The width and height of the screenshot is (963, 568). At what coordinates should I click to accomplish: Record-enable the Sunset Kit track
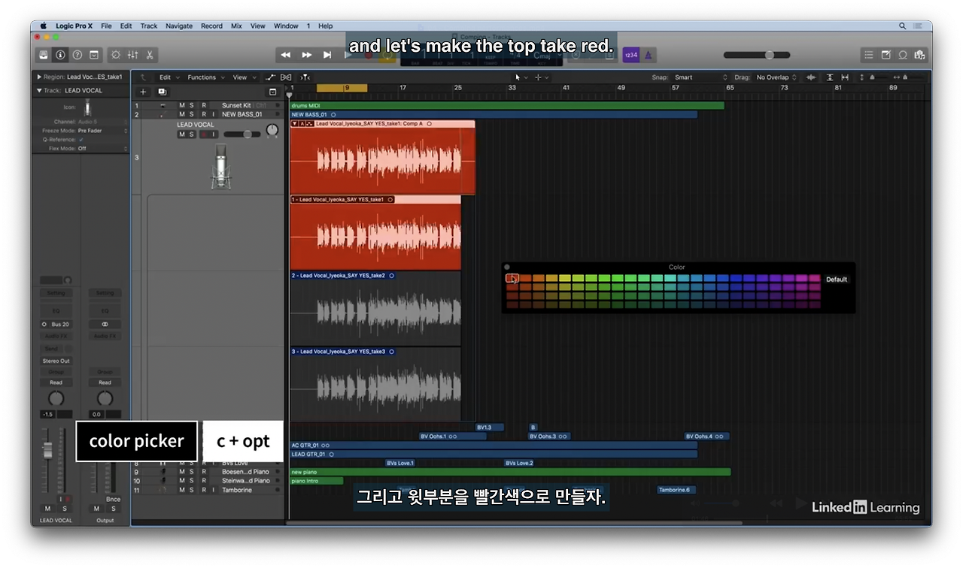tap(203, 106)
